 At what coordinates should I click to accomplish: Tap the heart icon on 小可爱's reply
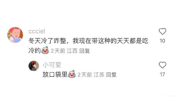[162, 65]
